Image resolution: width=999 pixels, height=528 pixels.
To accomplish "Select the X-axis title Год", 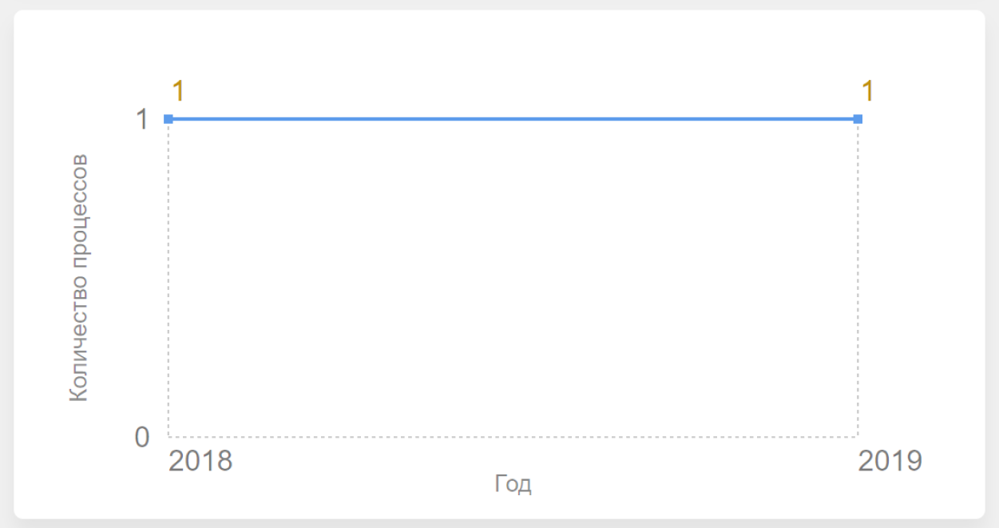I will coord(513,484).
